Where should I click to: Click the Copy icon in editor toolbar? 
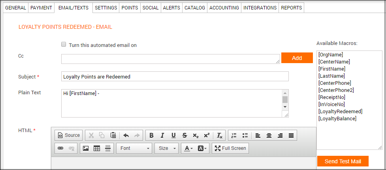point(102,135)
